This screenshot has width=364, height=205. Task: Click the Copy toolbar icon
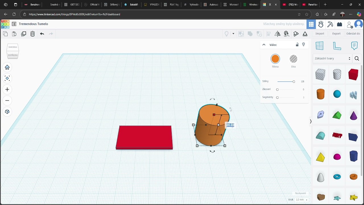(x=5, y=34)
